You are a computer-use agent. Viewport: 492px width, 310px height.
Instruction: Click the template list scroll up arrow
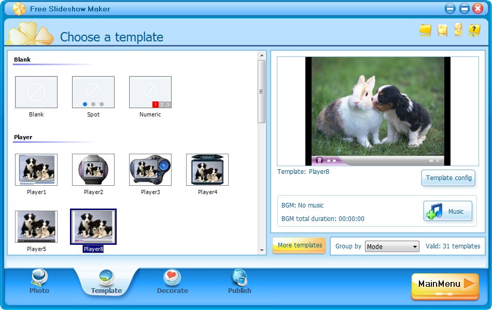click(262, 55)
